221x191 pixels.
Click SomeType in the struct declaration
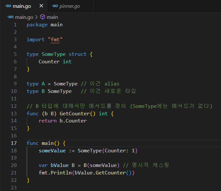(54, 54)
